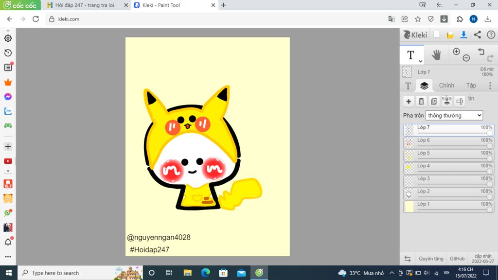Open File Explorer from taskbar
The image size is (498, 280).
[x=187, y=273]
